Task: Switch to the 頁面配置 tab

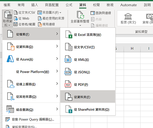Action: pyautogui.click(x=52, y=5)
